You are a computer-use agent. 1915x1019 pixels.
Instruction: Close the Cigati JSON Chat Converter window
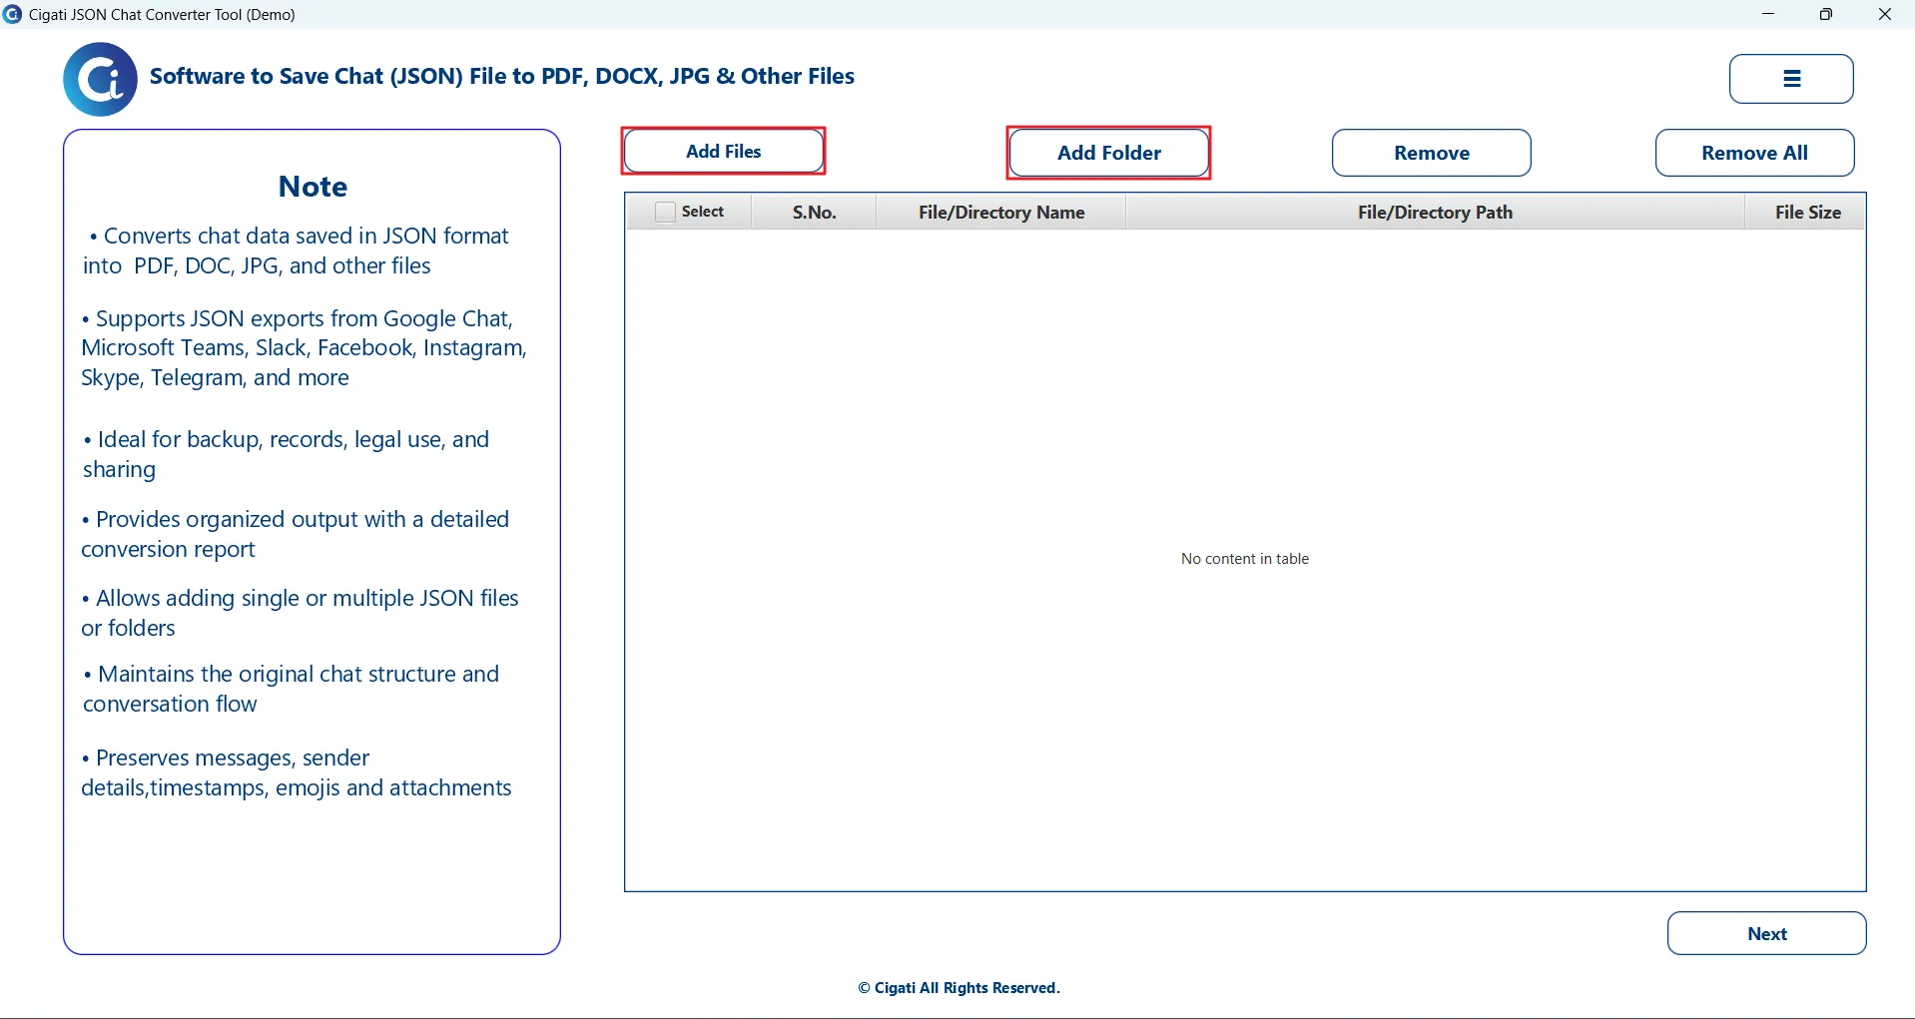[x=1885, y=14]
